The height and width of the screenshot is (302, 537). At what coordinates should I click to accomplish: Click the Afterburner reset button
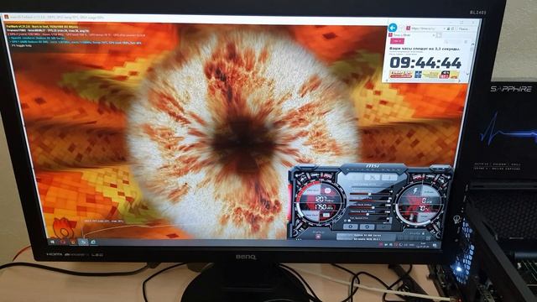[x=368, y=226]
